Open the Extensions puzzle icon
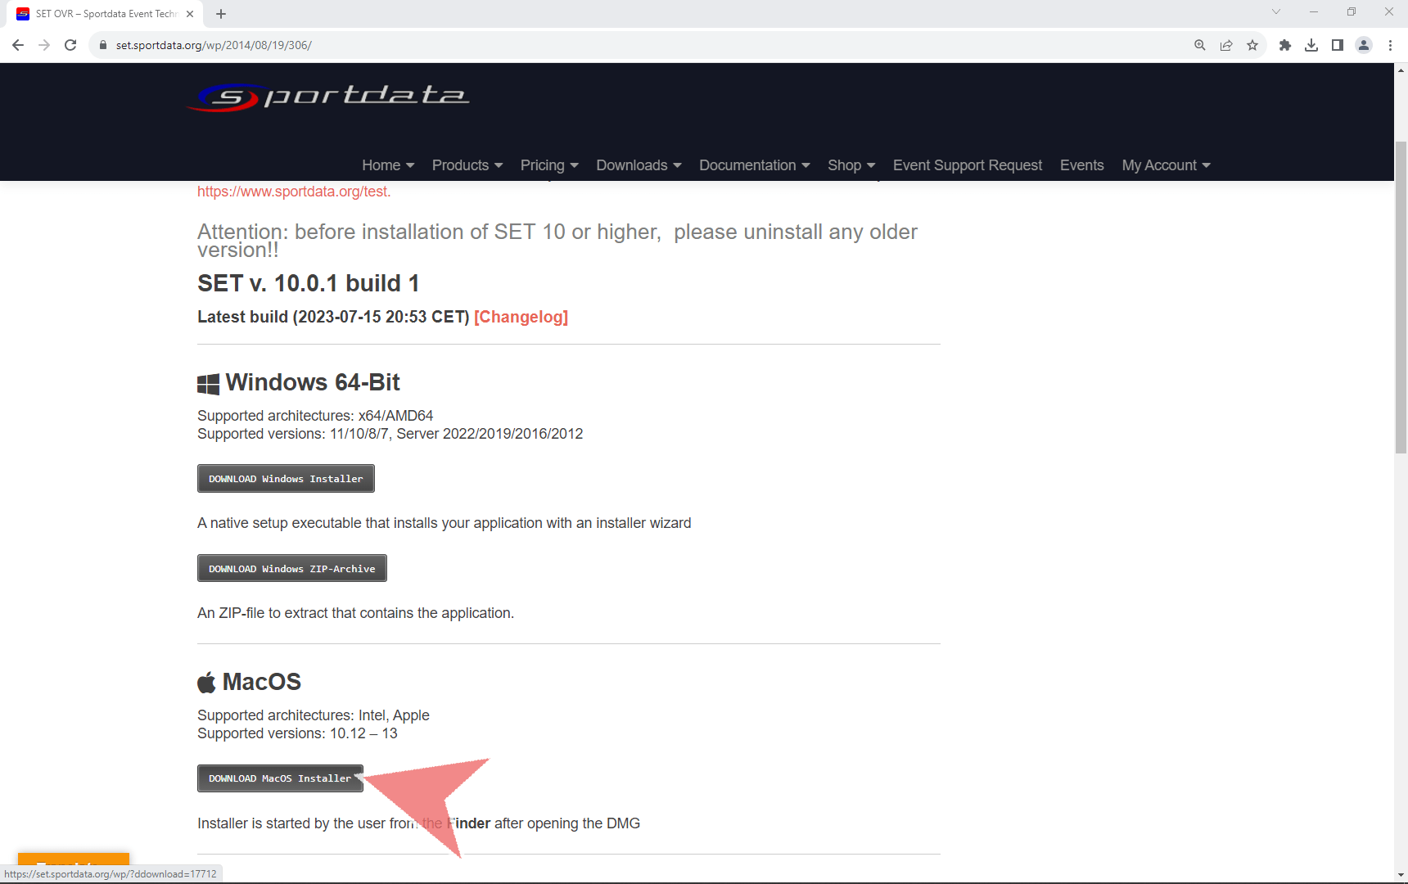The height and width of the screenshot is (884, 1408). pyautogui.click(x=1285, y=45)
